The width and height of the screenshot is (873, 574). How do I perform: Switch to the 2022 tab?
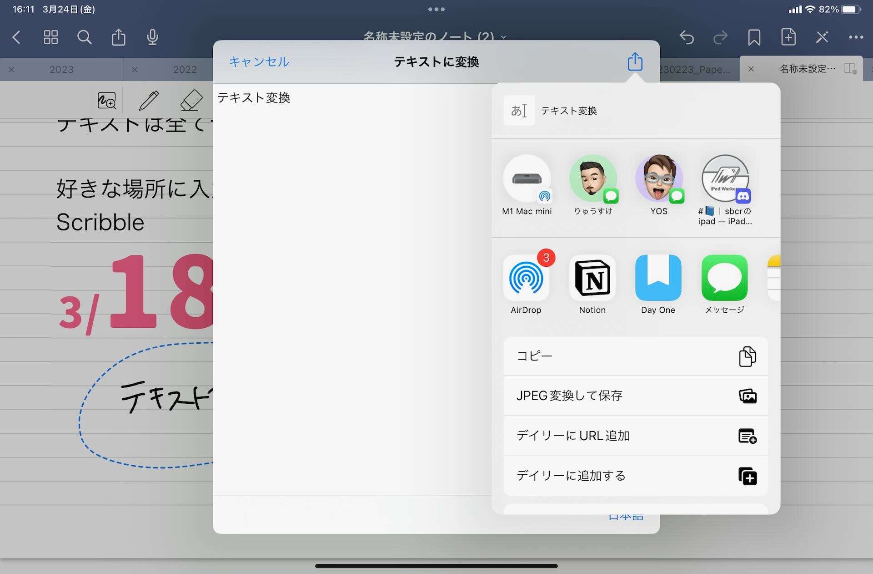click(x=185, y=70)
